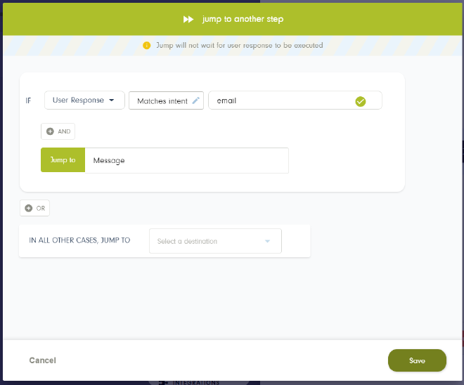The image size is (464, 385).
Task: Click the Cancel link
Action: point(43,360)
